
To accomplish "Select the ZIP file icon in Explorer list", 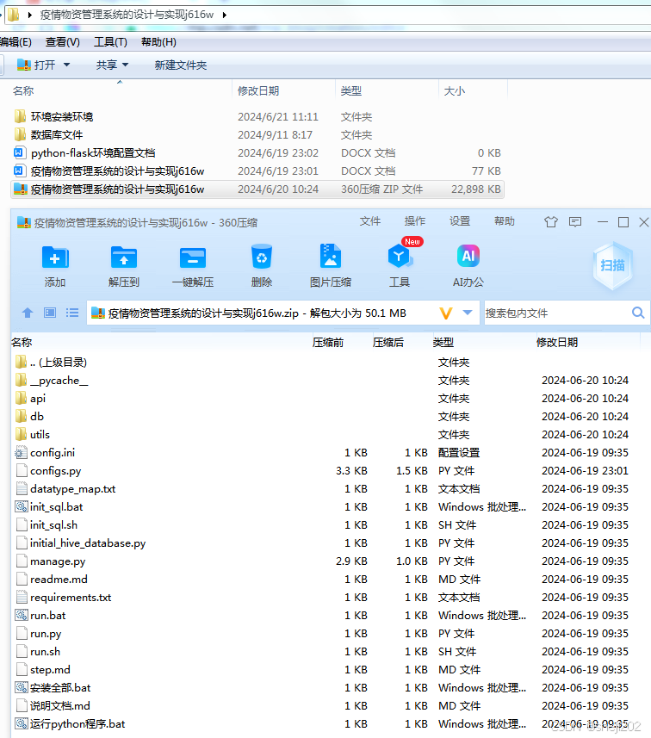I will [21, 189].
